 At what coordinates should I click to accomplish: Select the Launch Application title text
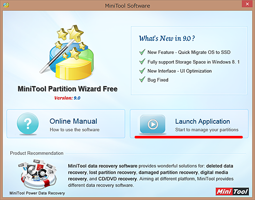point(202,122)
